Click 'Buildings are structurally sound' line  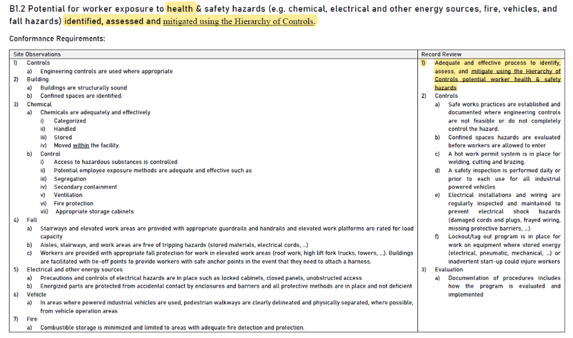click(x=83, y=88)
